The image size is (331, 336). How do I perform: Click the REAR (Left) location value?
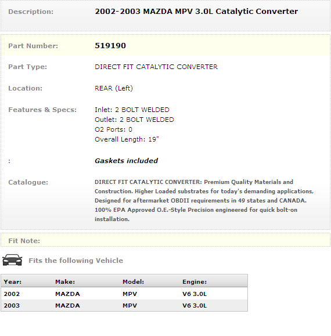coord(114,88)
